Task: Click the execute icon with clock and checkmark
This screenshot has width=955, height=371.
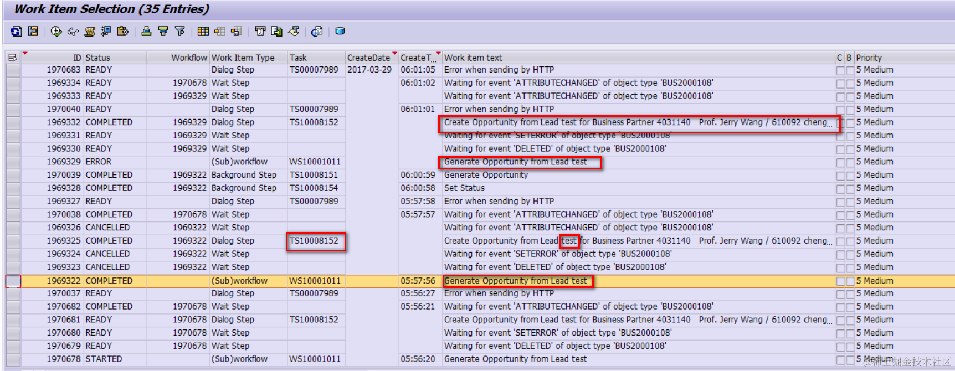Action: [56, 32]
